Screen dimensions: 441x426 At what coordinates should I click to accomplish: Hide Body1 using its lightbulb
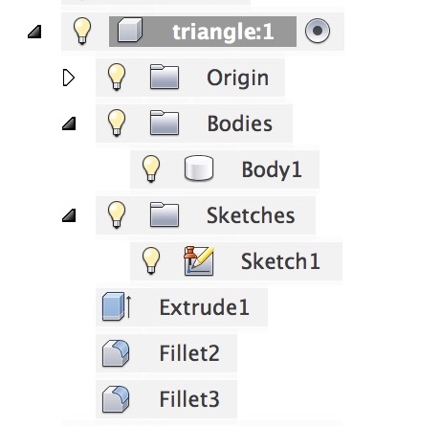[151, 168]
